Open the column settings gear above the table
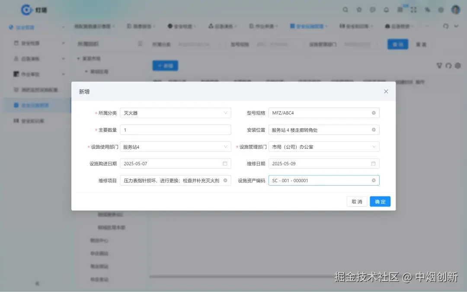Screen dimensions: 467x292 [457, 66]
